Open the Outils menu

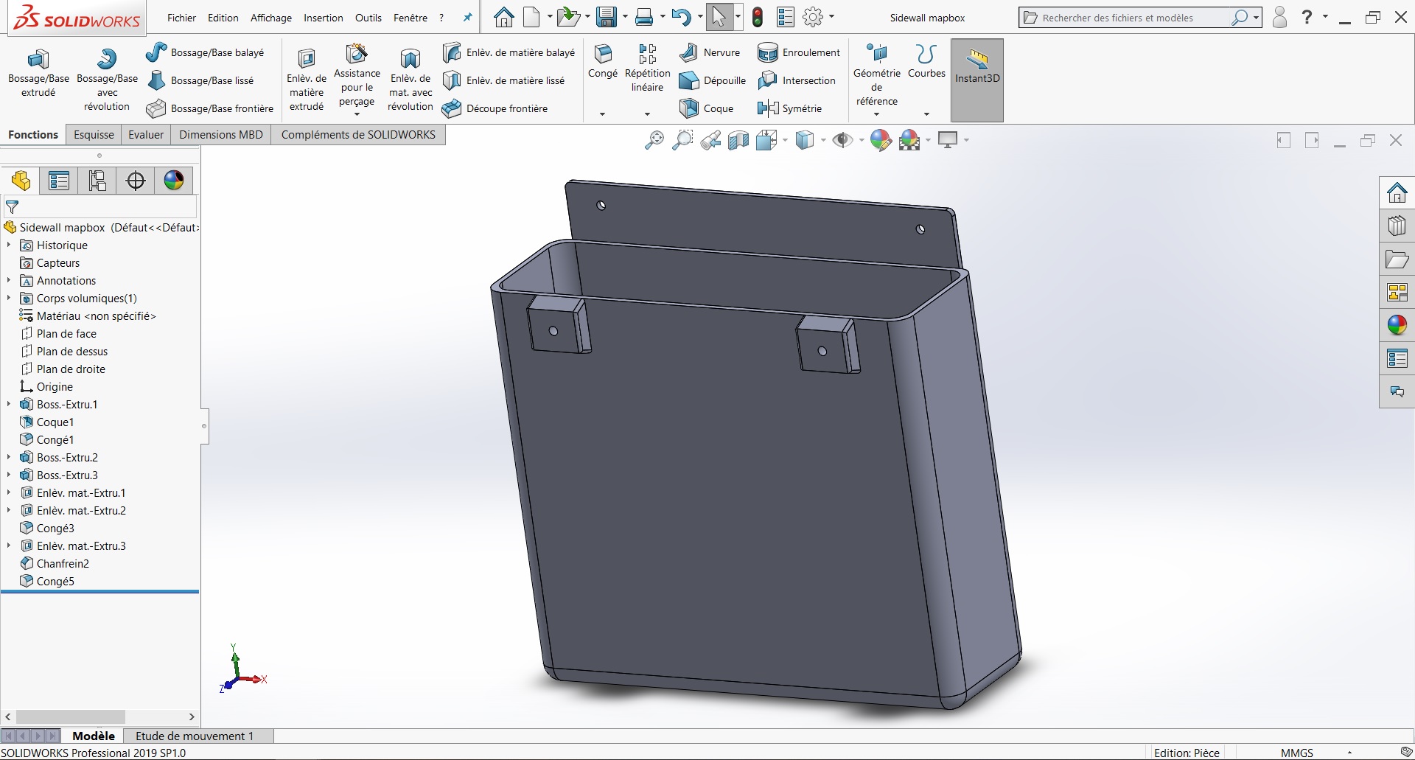pyautogui.click(x=368, y=18)
